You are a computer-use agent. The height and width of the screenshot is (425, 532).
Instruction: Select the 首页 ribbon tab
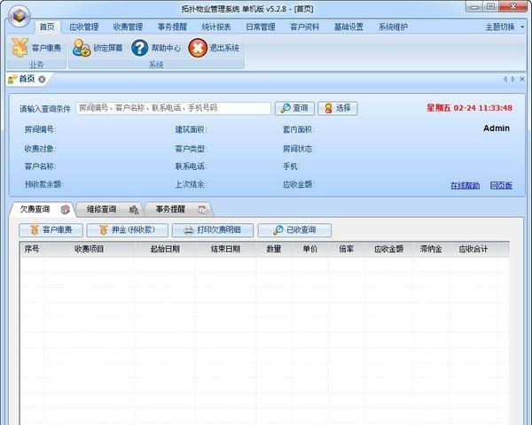tap(47, 27)
